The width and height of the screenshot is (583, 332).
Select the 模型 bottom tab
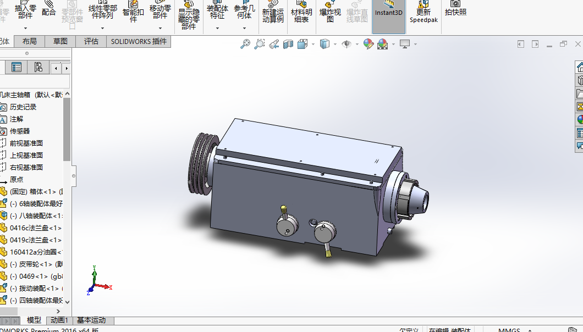(34, 320)
